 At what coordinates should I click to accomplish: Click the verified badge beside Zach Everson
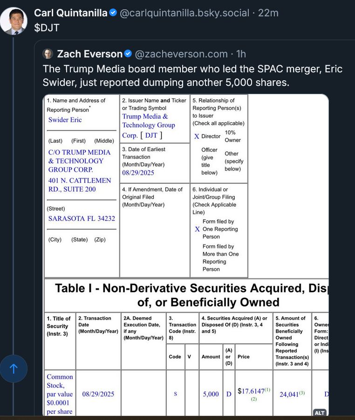129,54
